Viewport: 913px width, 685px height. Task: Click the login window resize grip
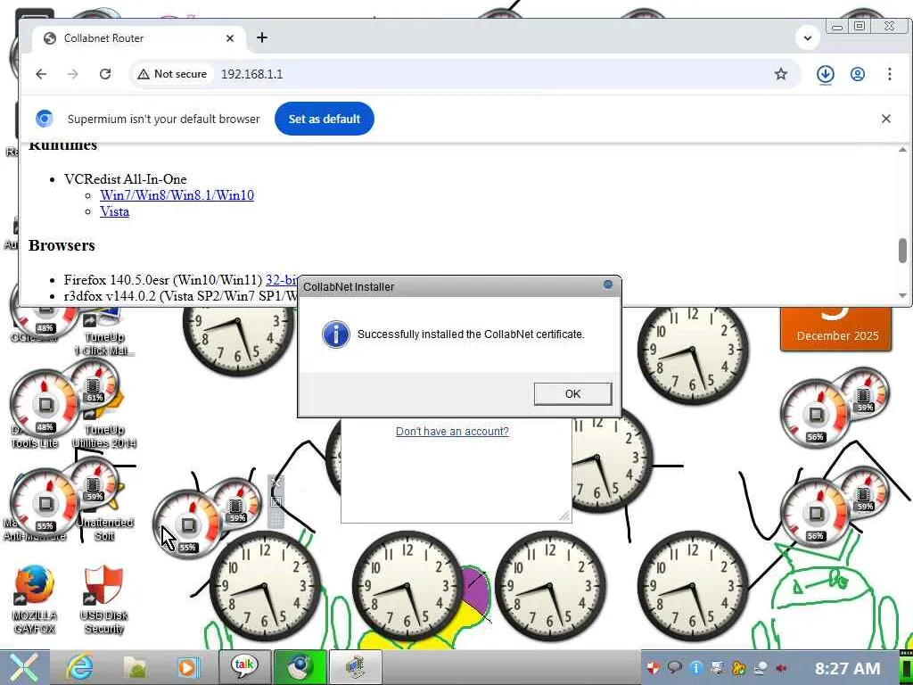click(x=564, y=516)
